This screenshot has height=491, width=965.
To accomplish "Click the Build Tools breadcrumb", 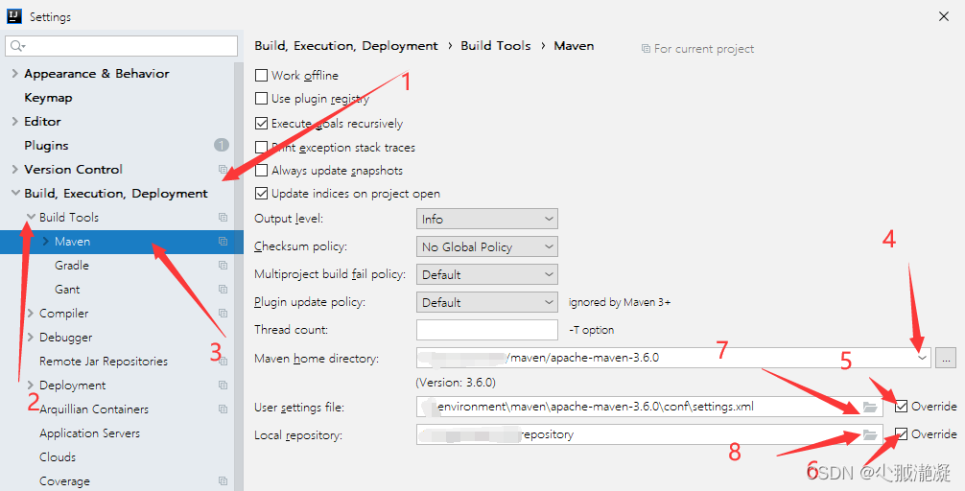I will 495,46.
